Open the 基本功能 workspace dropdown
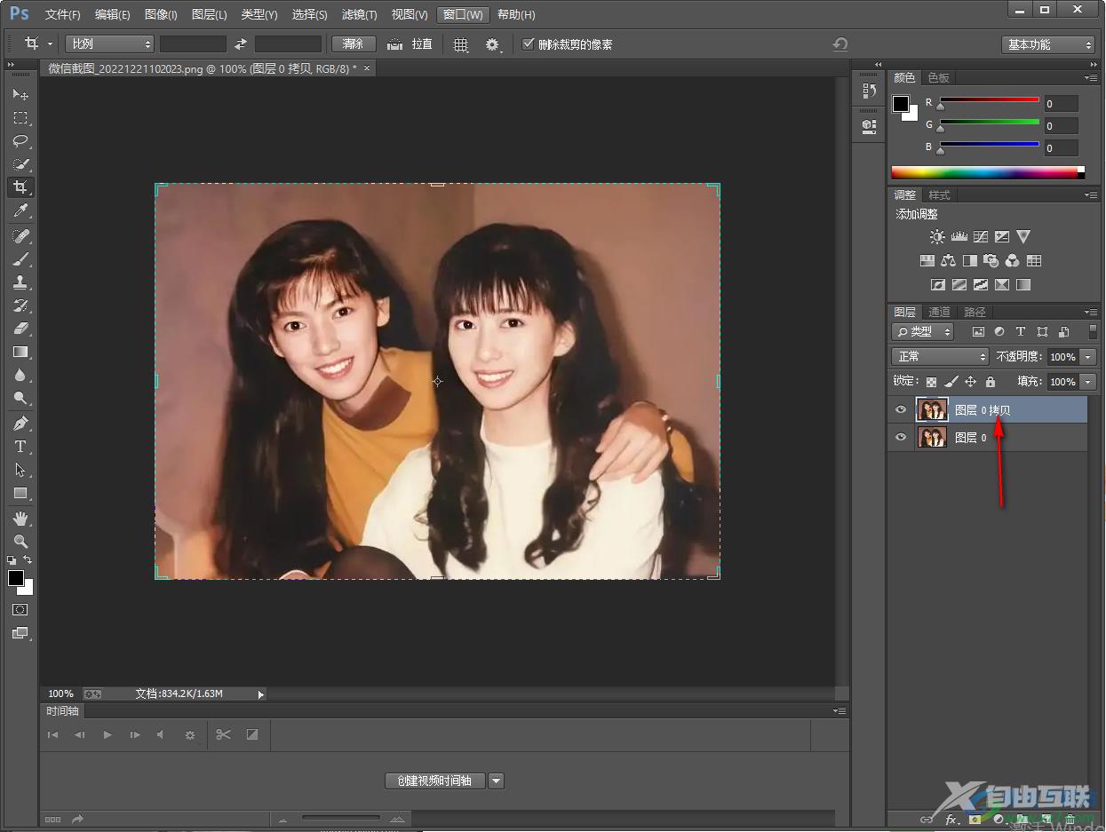 (x=1048, y=44)
